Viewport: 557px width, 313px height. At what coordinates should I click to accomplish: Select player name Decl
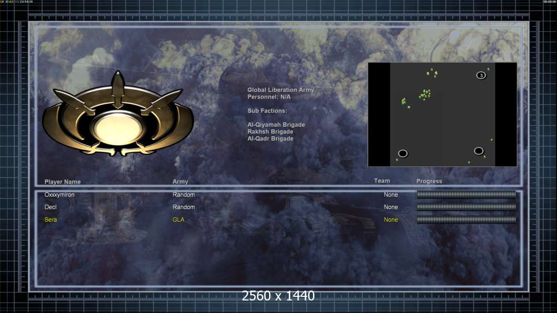point(51,207)
